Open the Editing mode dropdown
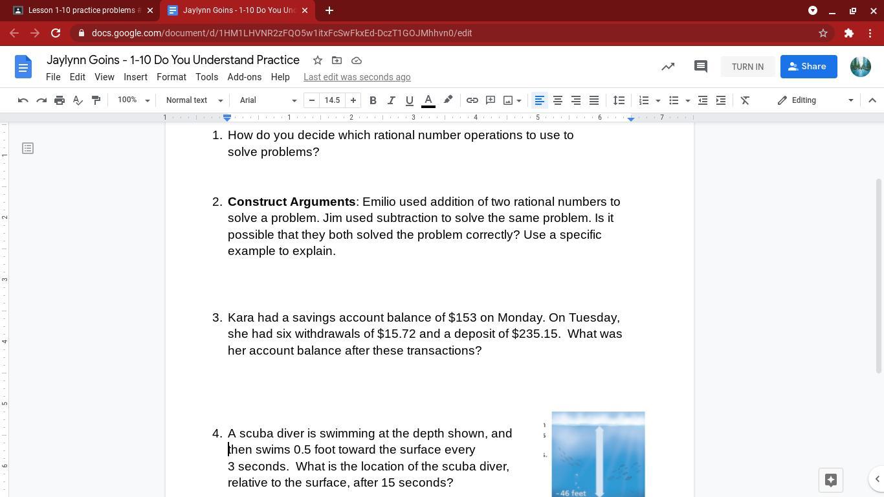 (815, 100)
